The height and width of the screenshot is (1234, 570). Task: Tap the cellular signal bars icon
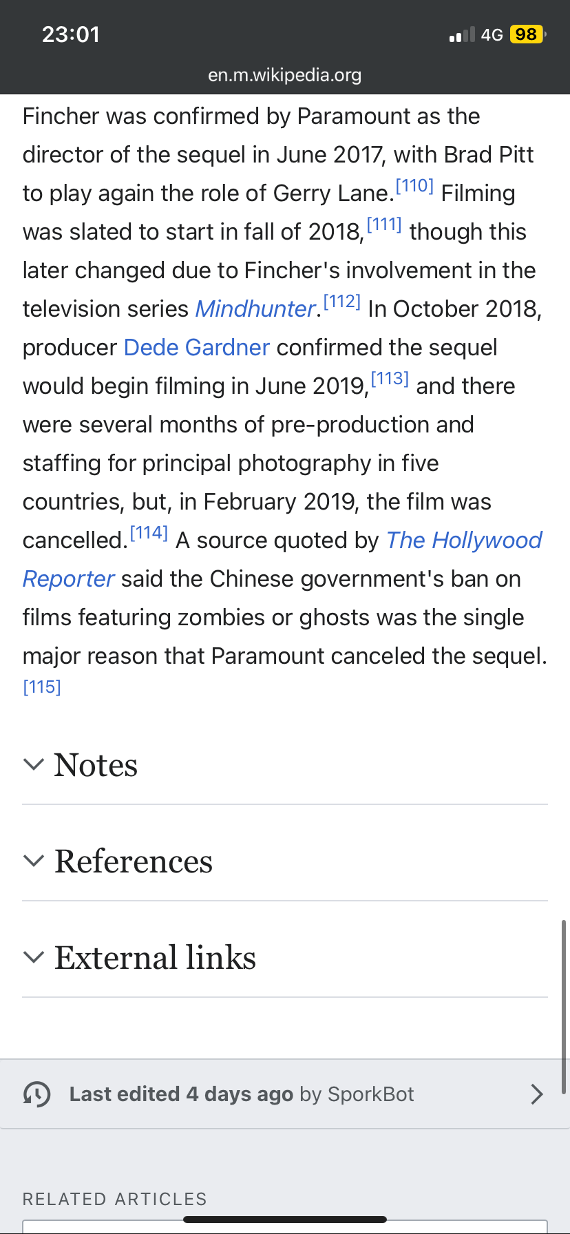pyautogui.click(x=462, y=34)
